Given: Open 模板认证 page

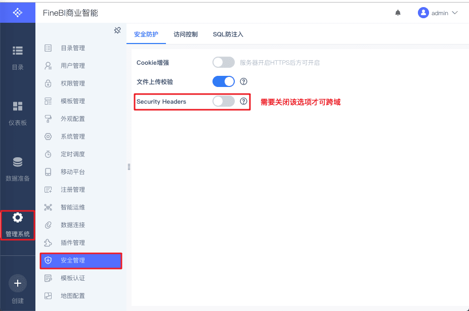Looking at the screenshot, I should point(73,278).
